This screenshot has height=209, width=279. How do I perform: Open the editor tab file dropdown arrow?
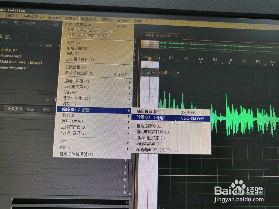(176, 37)
